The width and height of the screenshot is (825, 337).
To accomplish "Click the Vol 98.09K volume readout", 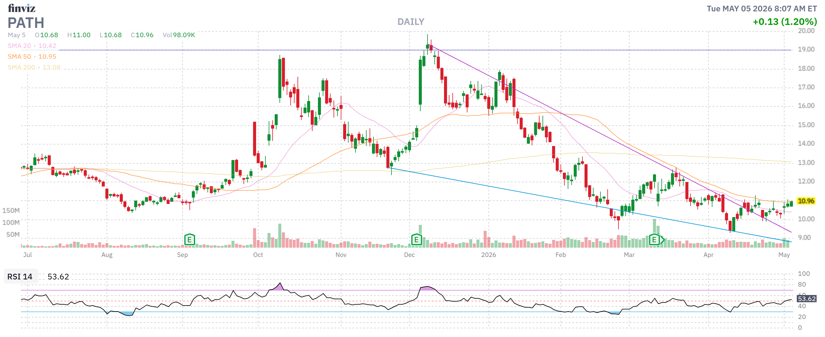I will pos(179,35).
